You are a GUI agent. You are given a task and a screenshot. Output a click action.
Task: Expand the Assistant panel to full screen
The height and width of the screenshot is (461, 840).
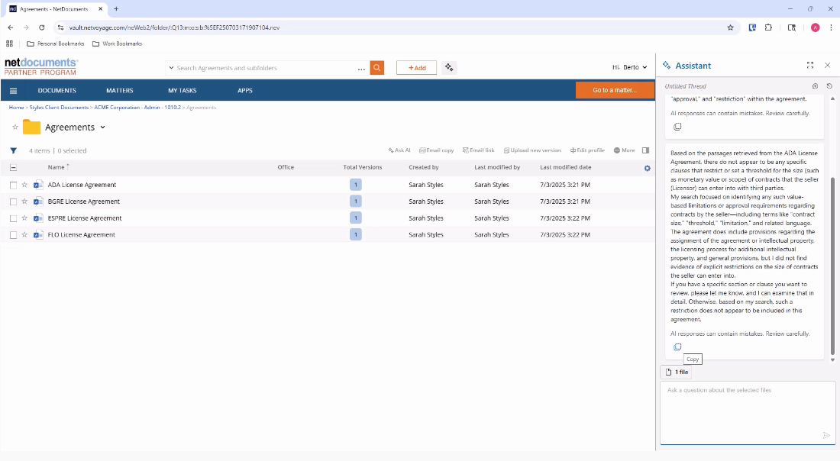pos(810,66)
